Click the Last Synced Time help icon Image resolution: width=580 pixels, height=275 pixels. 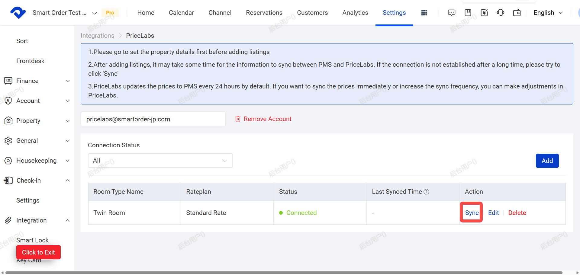click(x=426, y=192)
